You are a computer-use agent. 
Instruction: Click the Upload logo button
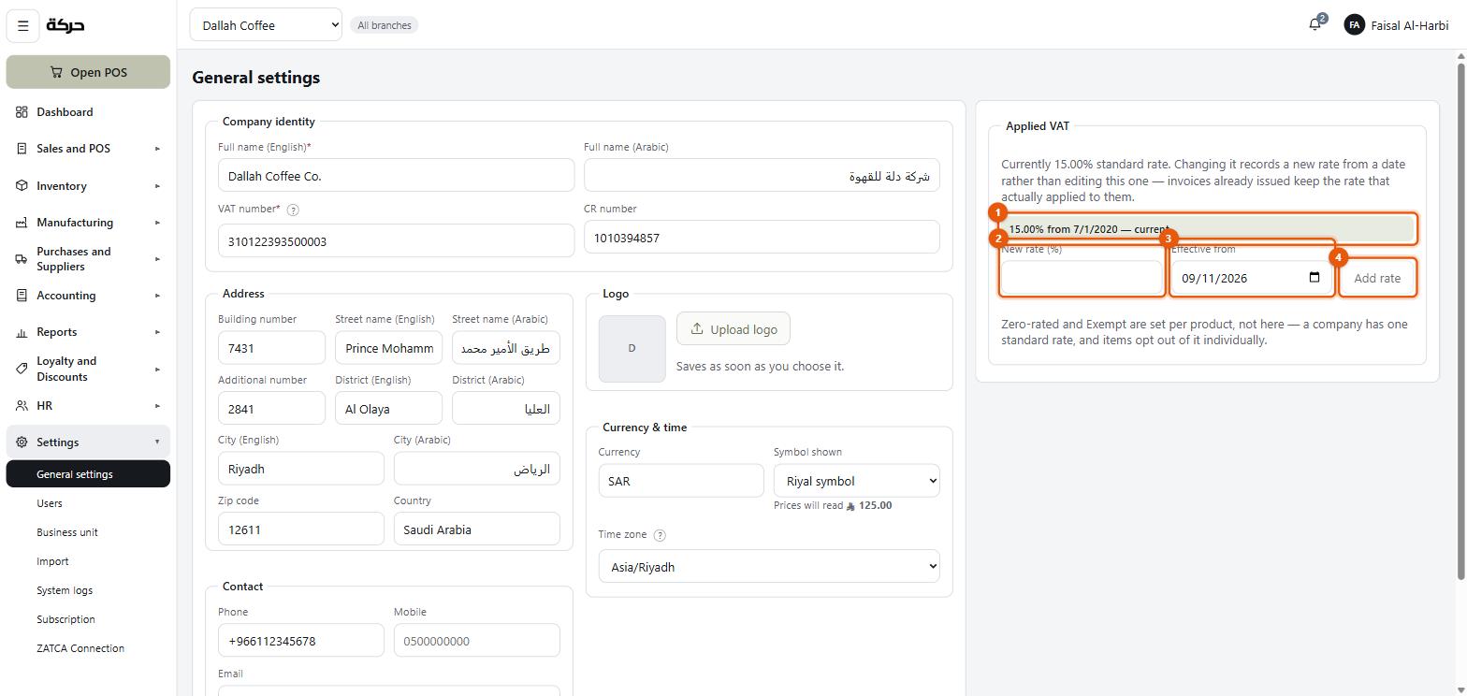pos(733,329)
